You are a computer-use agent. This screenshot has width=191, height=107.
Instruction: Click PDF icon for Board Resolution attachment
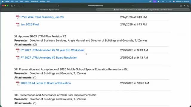[x=18, y=58]
